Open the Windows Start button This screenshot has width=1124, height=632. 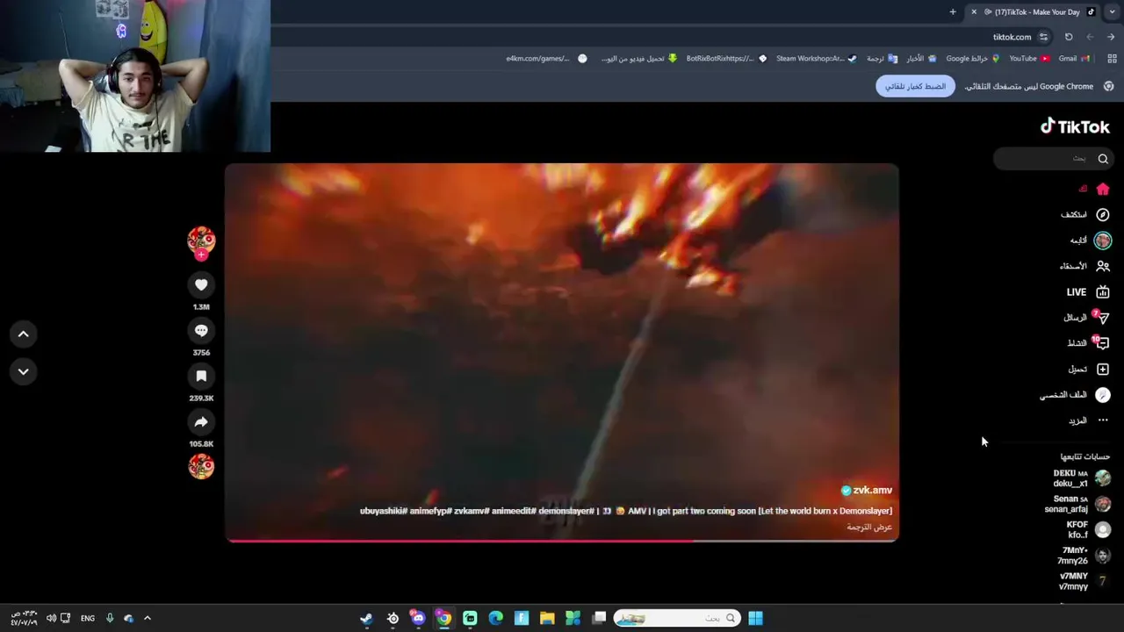[755, 618]
